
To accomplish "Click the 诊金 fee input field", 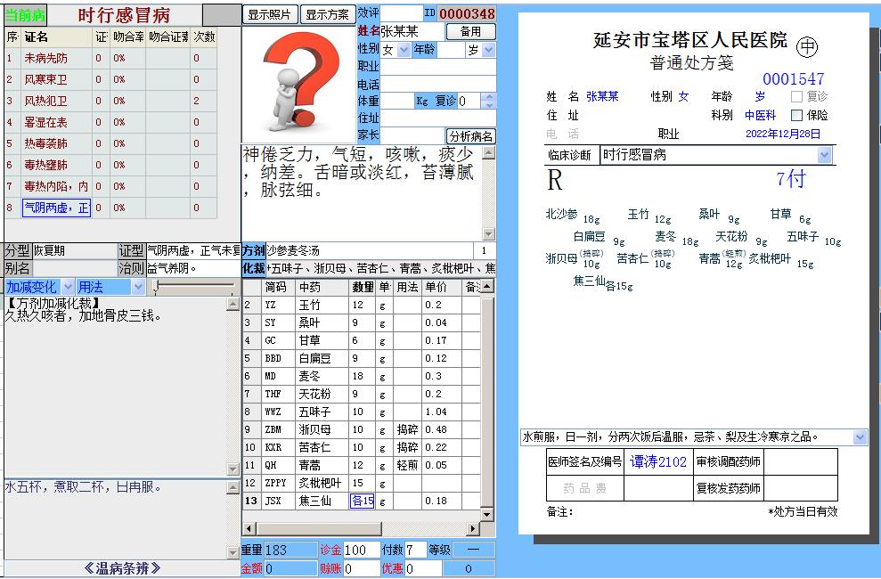I will pyautogui.click(x=363, y=550).
